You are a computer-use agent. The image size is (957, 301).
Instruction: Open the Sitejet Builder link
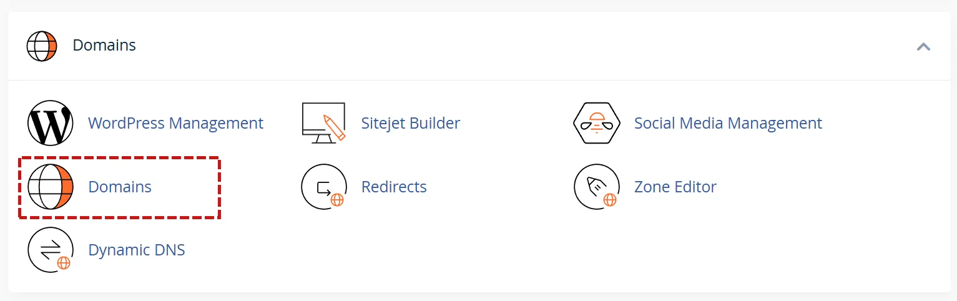point(410,123)
